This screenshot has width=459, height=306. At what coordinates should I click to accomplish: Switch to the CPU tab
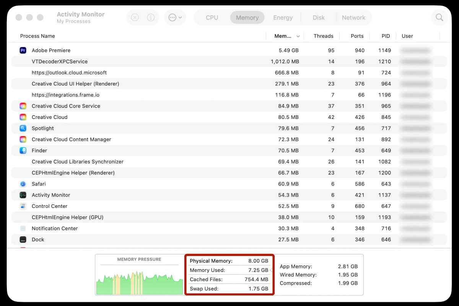pos(212,17)
